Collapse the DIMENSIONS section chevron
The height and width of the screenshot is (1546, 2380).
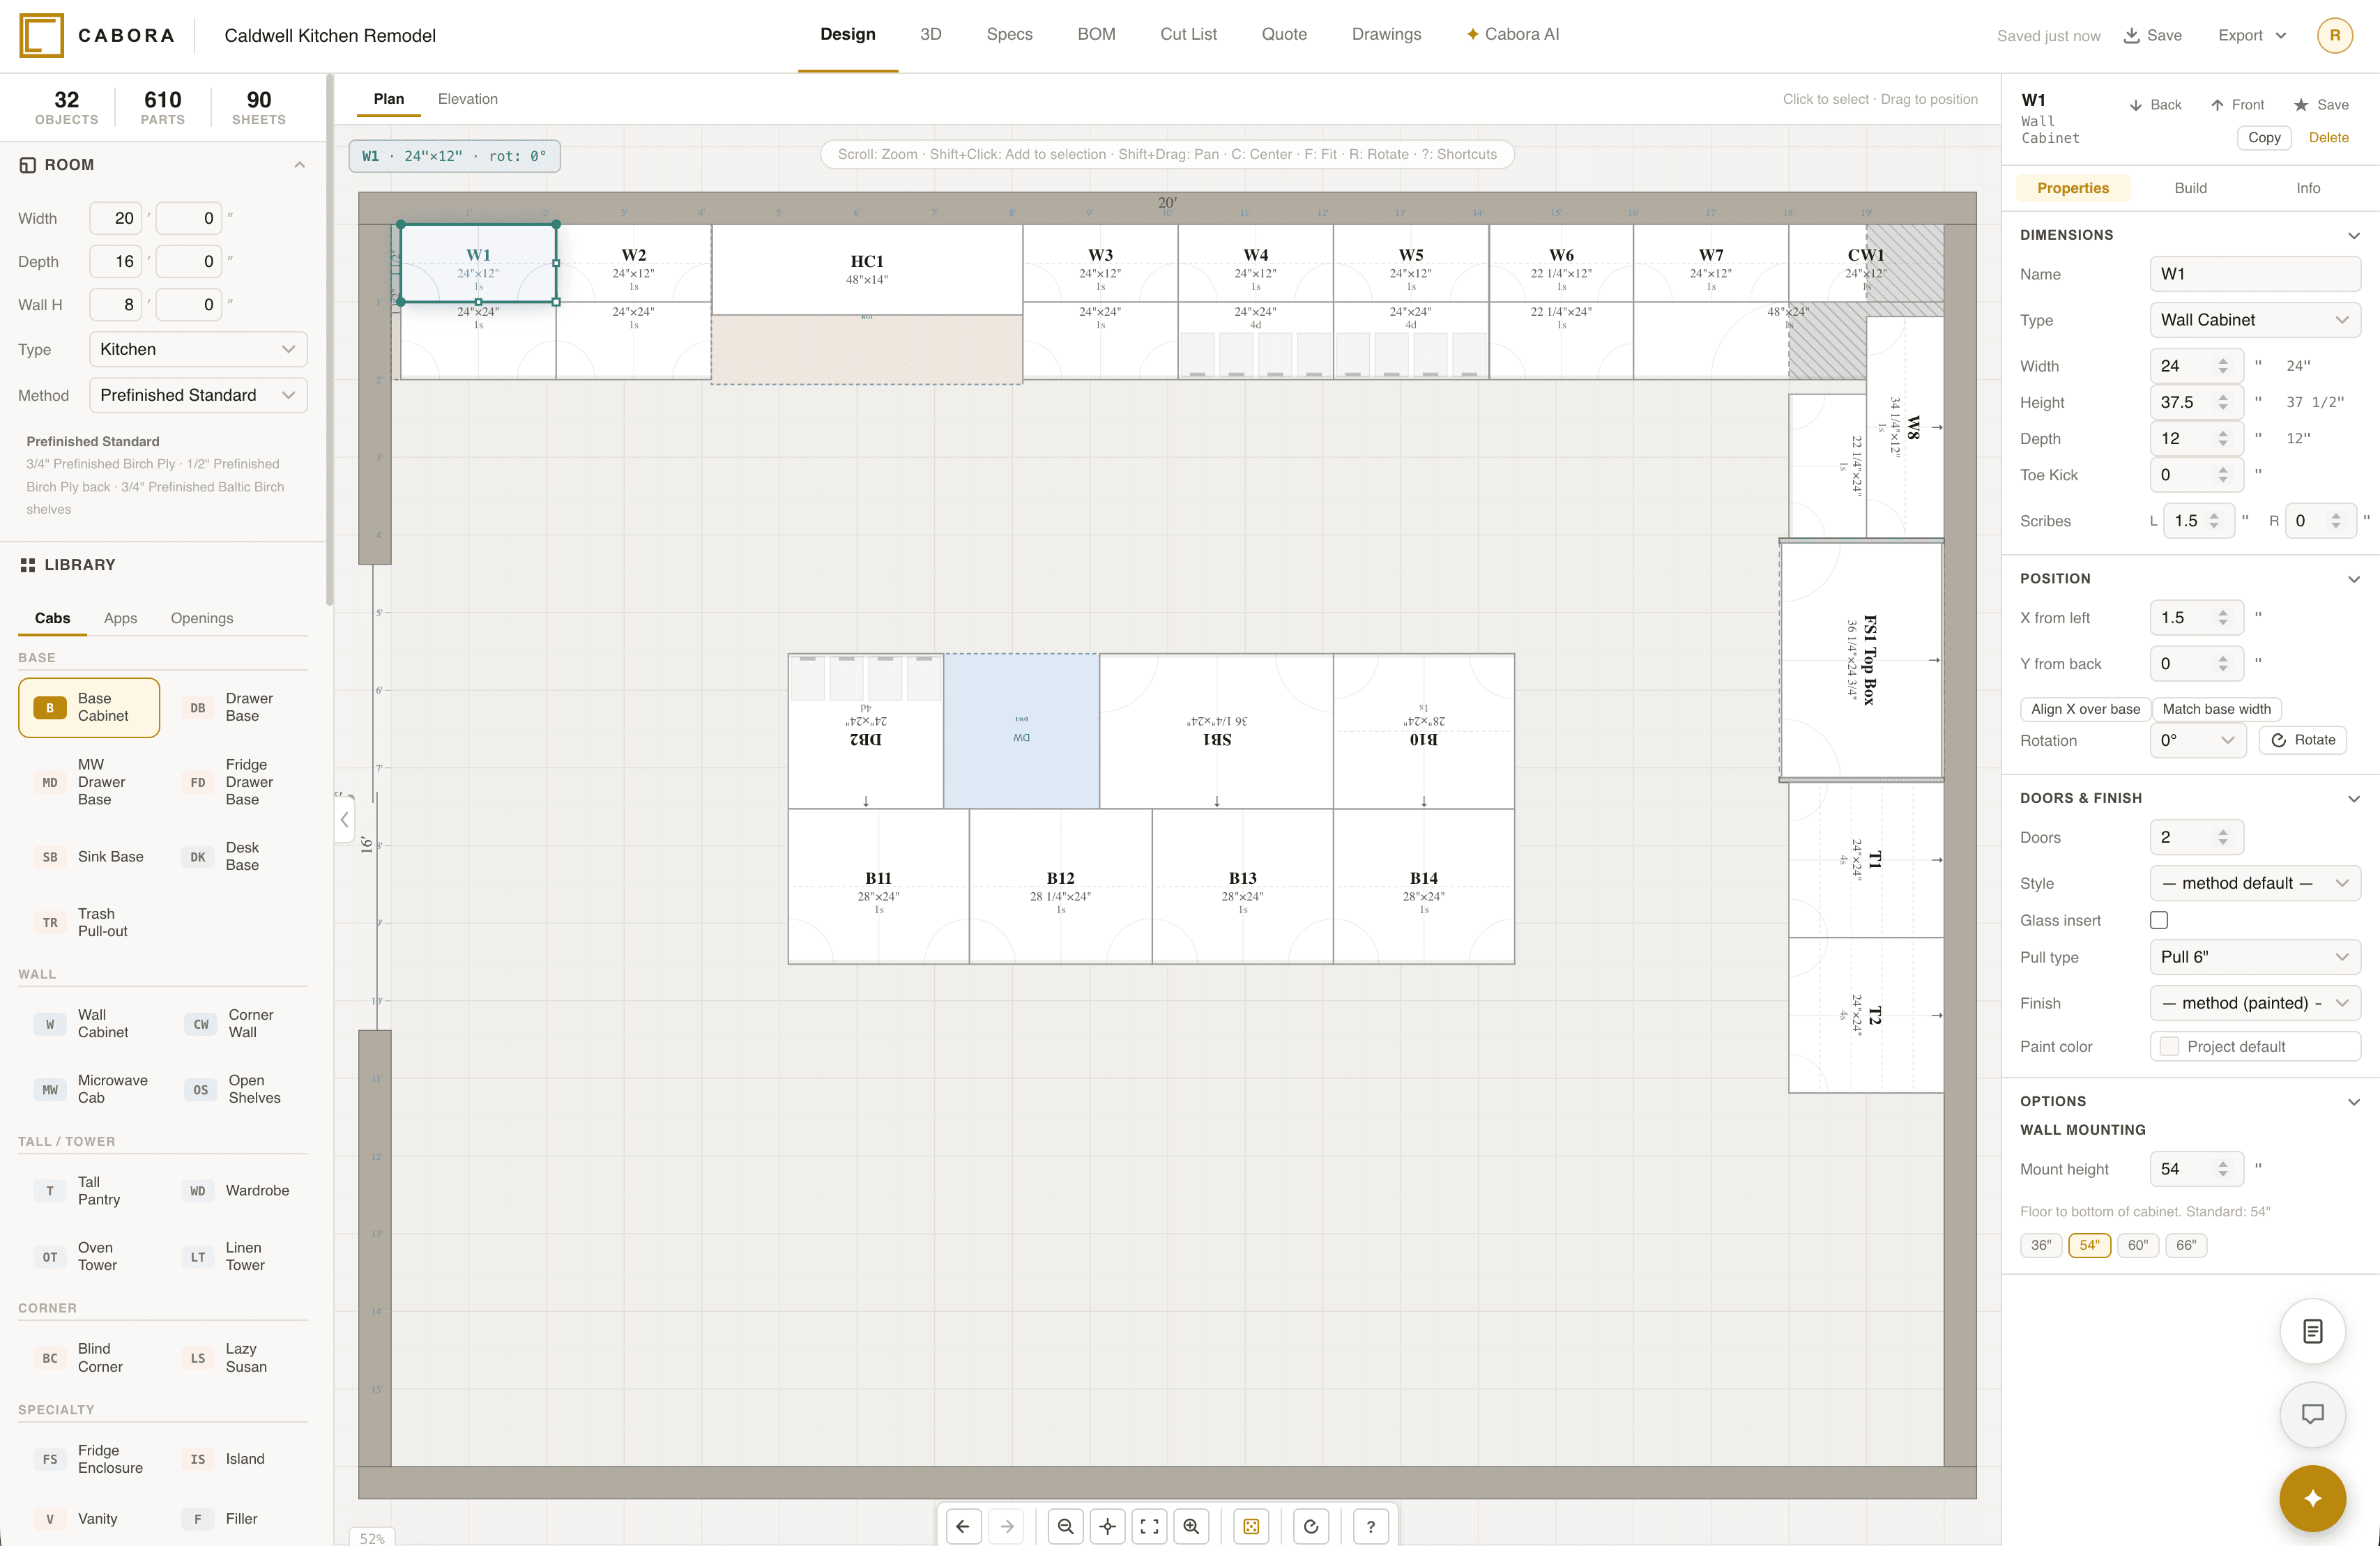(2355, 235)
